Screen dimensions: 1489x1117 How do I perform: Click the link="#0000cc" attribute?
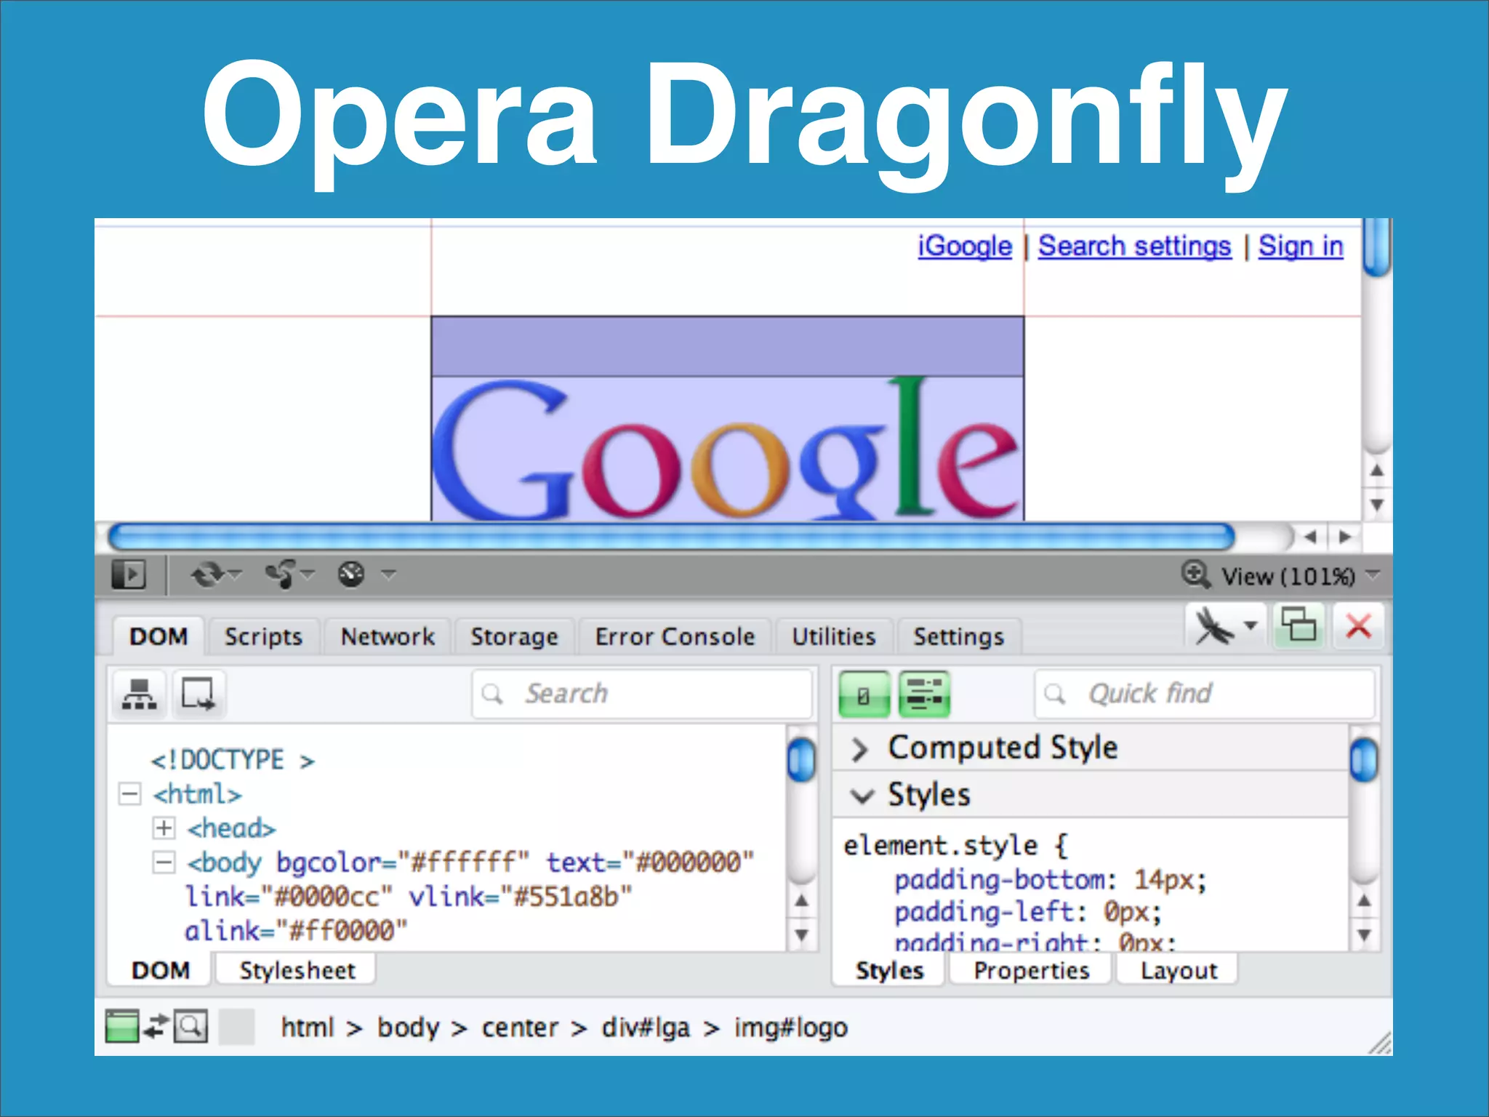(289, 897)
